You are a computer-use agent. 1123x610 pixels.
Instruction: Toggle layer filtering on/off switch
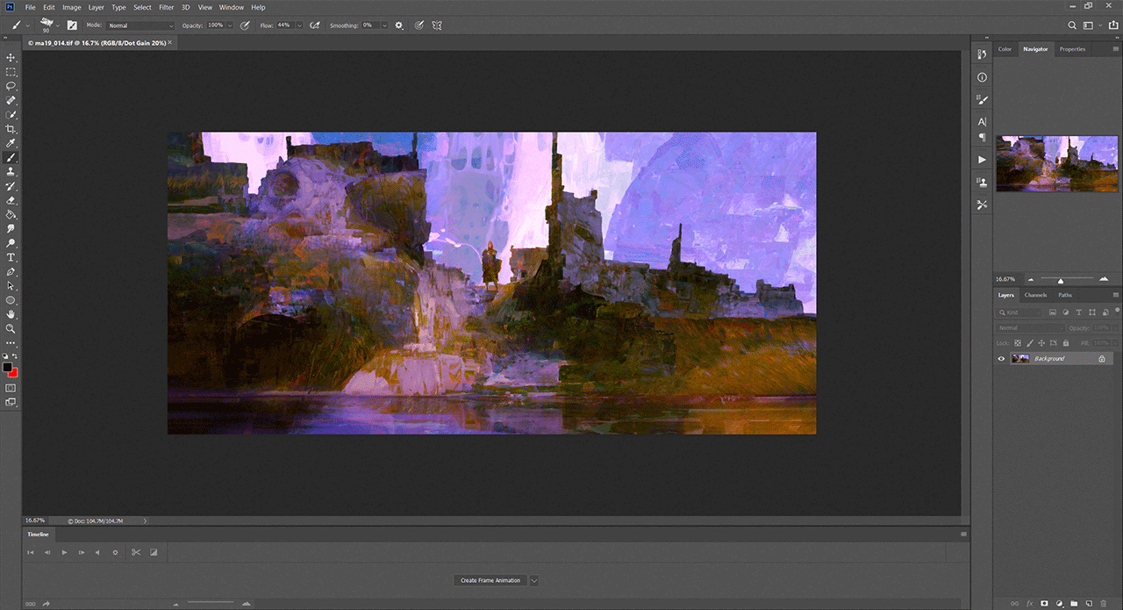click(x=1115, y=312)
